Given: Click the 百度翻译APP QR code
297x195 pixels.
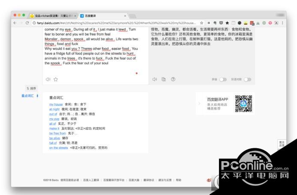Looking at the screenshot, I should tap(243, 103).
